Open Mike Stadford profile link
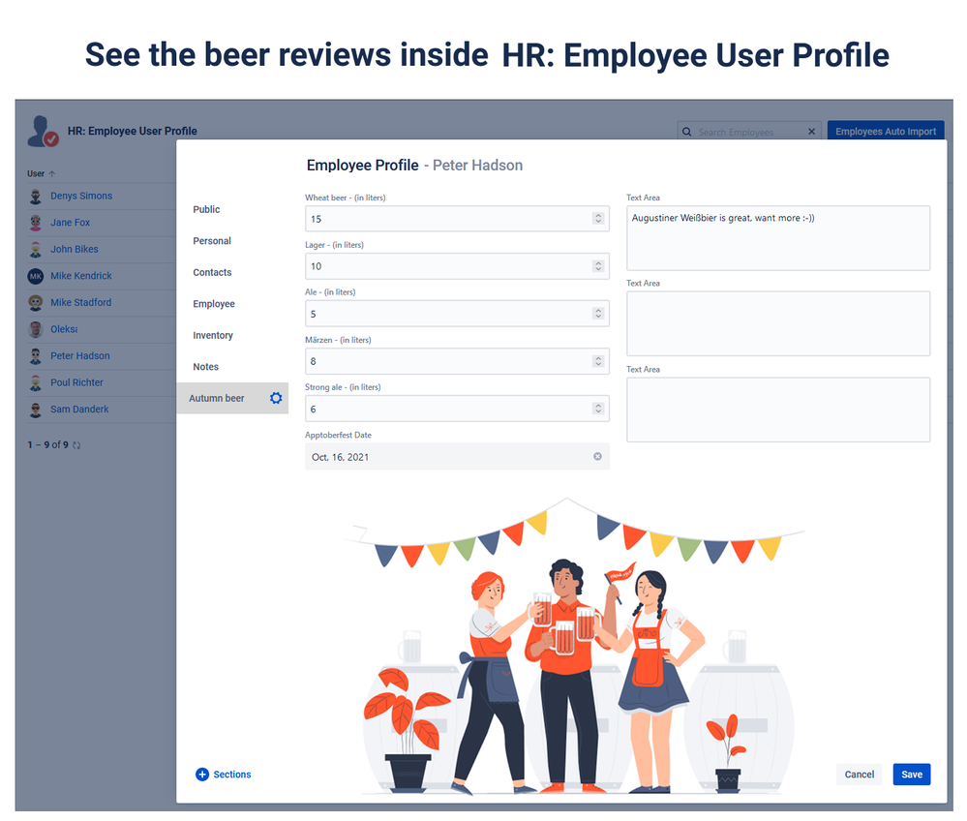The height and width of the screenshot is (821, 967). pos(80,302)
